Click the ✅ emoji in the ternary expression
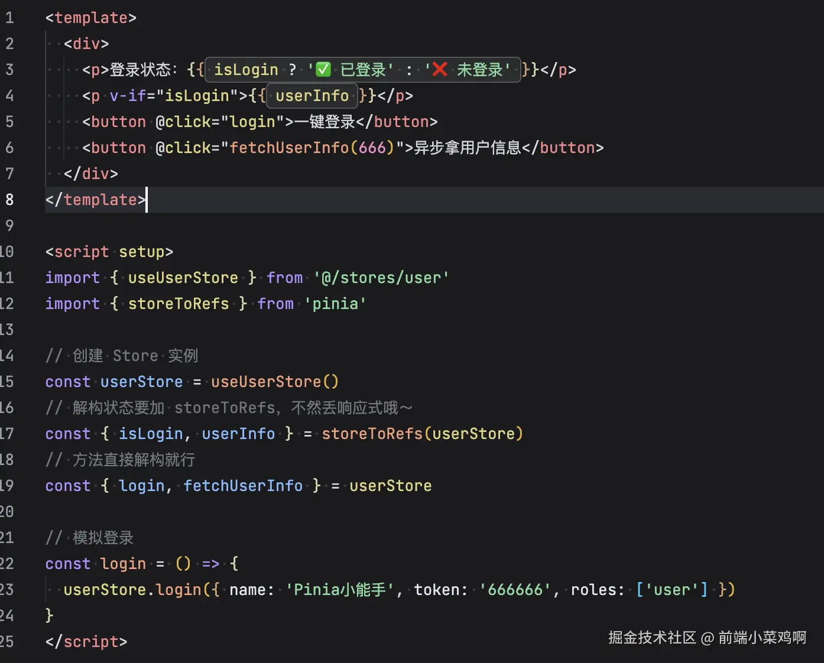Viewport: 824px width, 663px height. coord(323,69)
